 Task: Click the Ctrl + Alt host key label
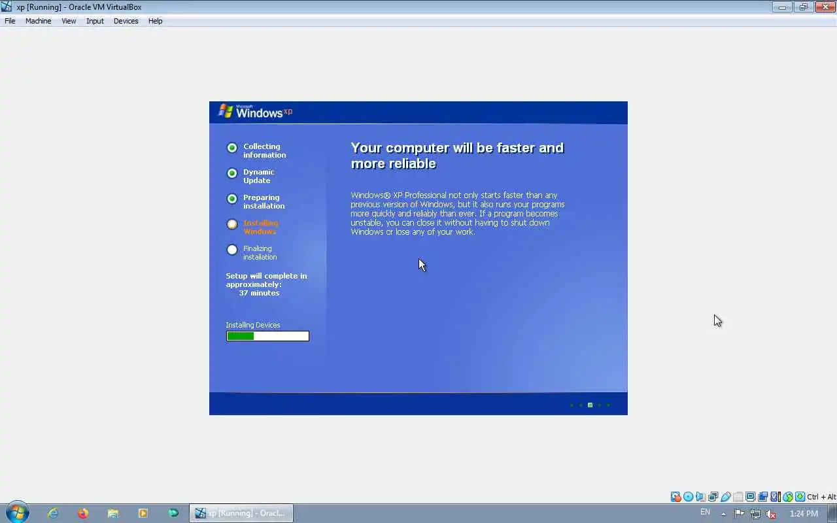pos(821,497)
